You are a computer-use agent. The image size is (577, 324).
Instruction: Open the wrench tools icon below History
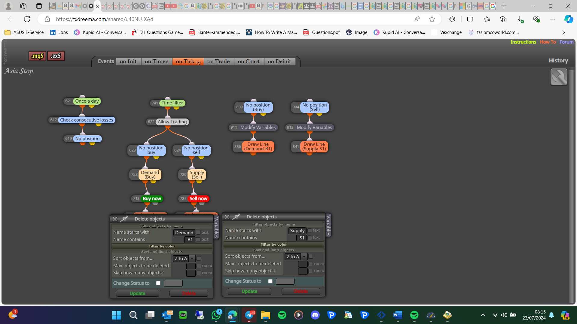point(559,77)
